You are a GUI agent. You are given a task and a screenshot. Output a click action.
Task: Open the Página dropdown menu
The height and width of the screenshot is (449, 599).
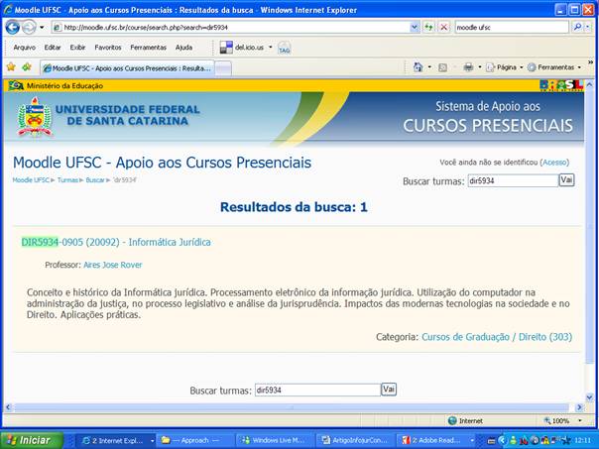click(x=506, y=67)
